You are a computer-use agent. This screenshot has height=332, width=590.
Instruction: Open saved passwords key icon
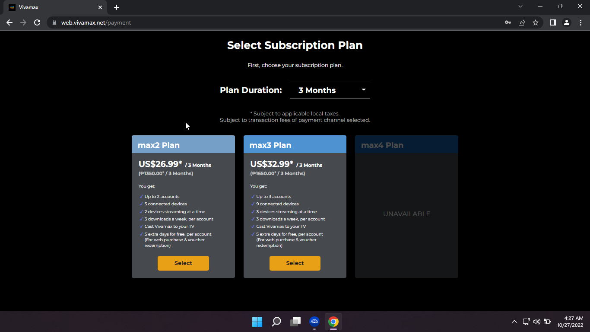coord(508,22)
